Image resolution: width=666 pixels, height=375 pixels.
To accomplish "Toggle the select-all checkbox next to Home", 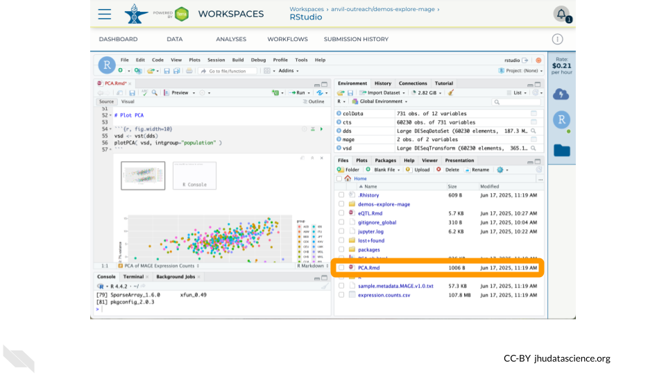I will coord(339,178).
